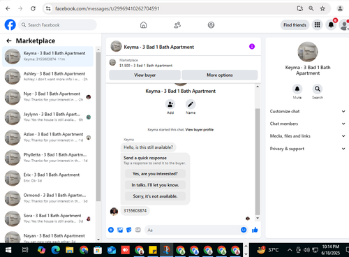Send 'In talks. I'll let you know.' response
349x257 pixels.
155,185
